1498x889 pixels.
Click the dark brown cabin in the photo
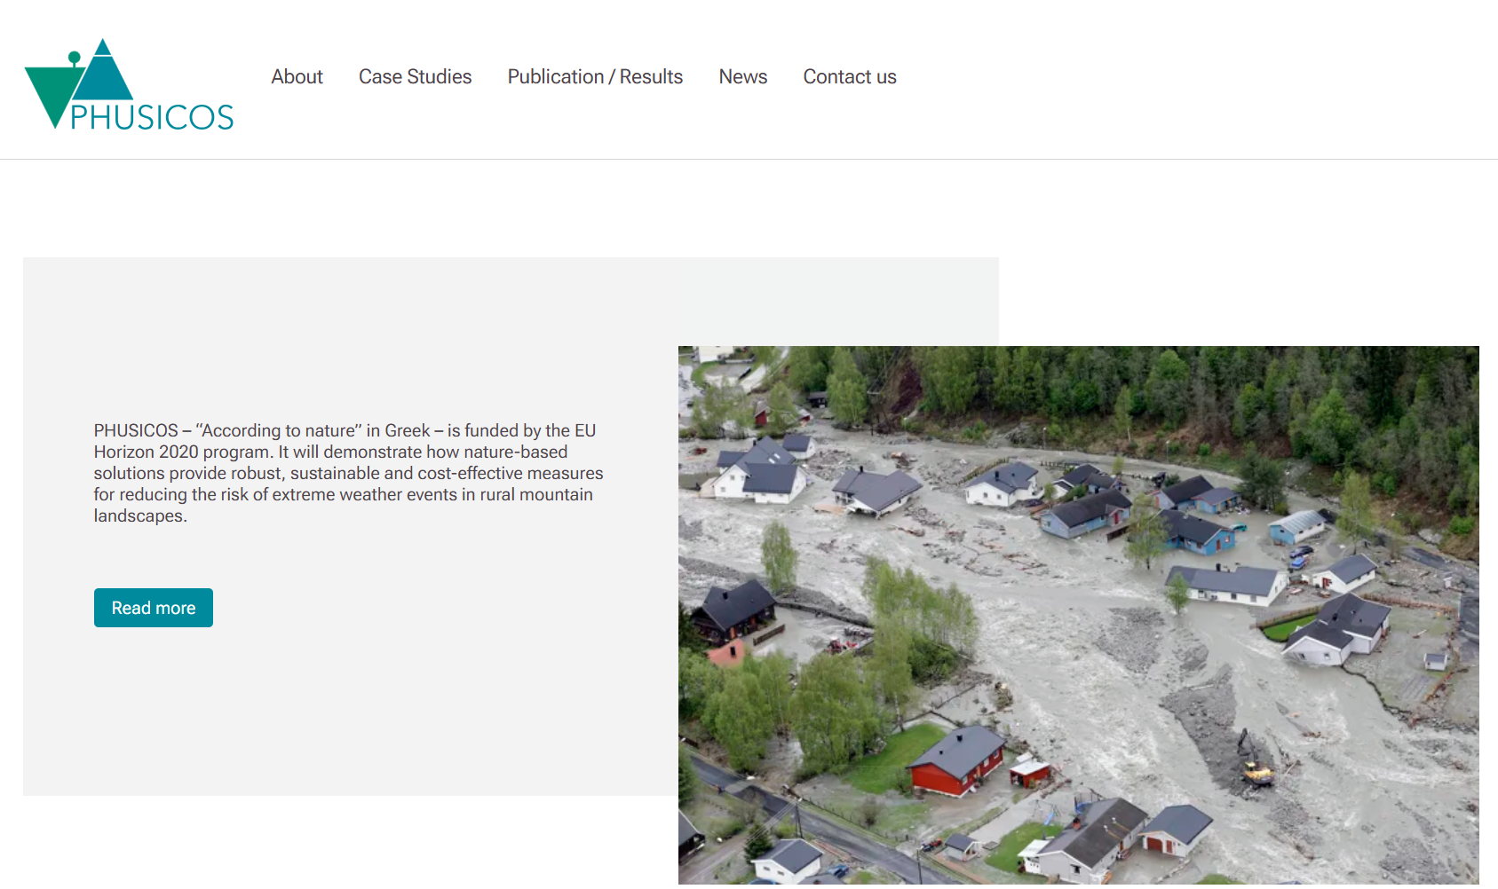click(x=735, y=610)
